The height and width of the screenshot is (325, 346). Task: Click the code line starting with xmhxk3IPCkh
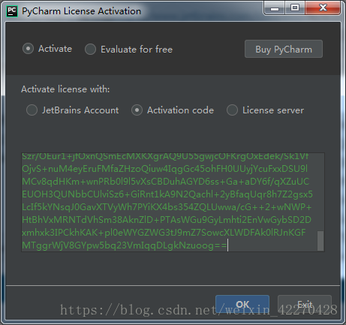point(164,233)
